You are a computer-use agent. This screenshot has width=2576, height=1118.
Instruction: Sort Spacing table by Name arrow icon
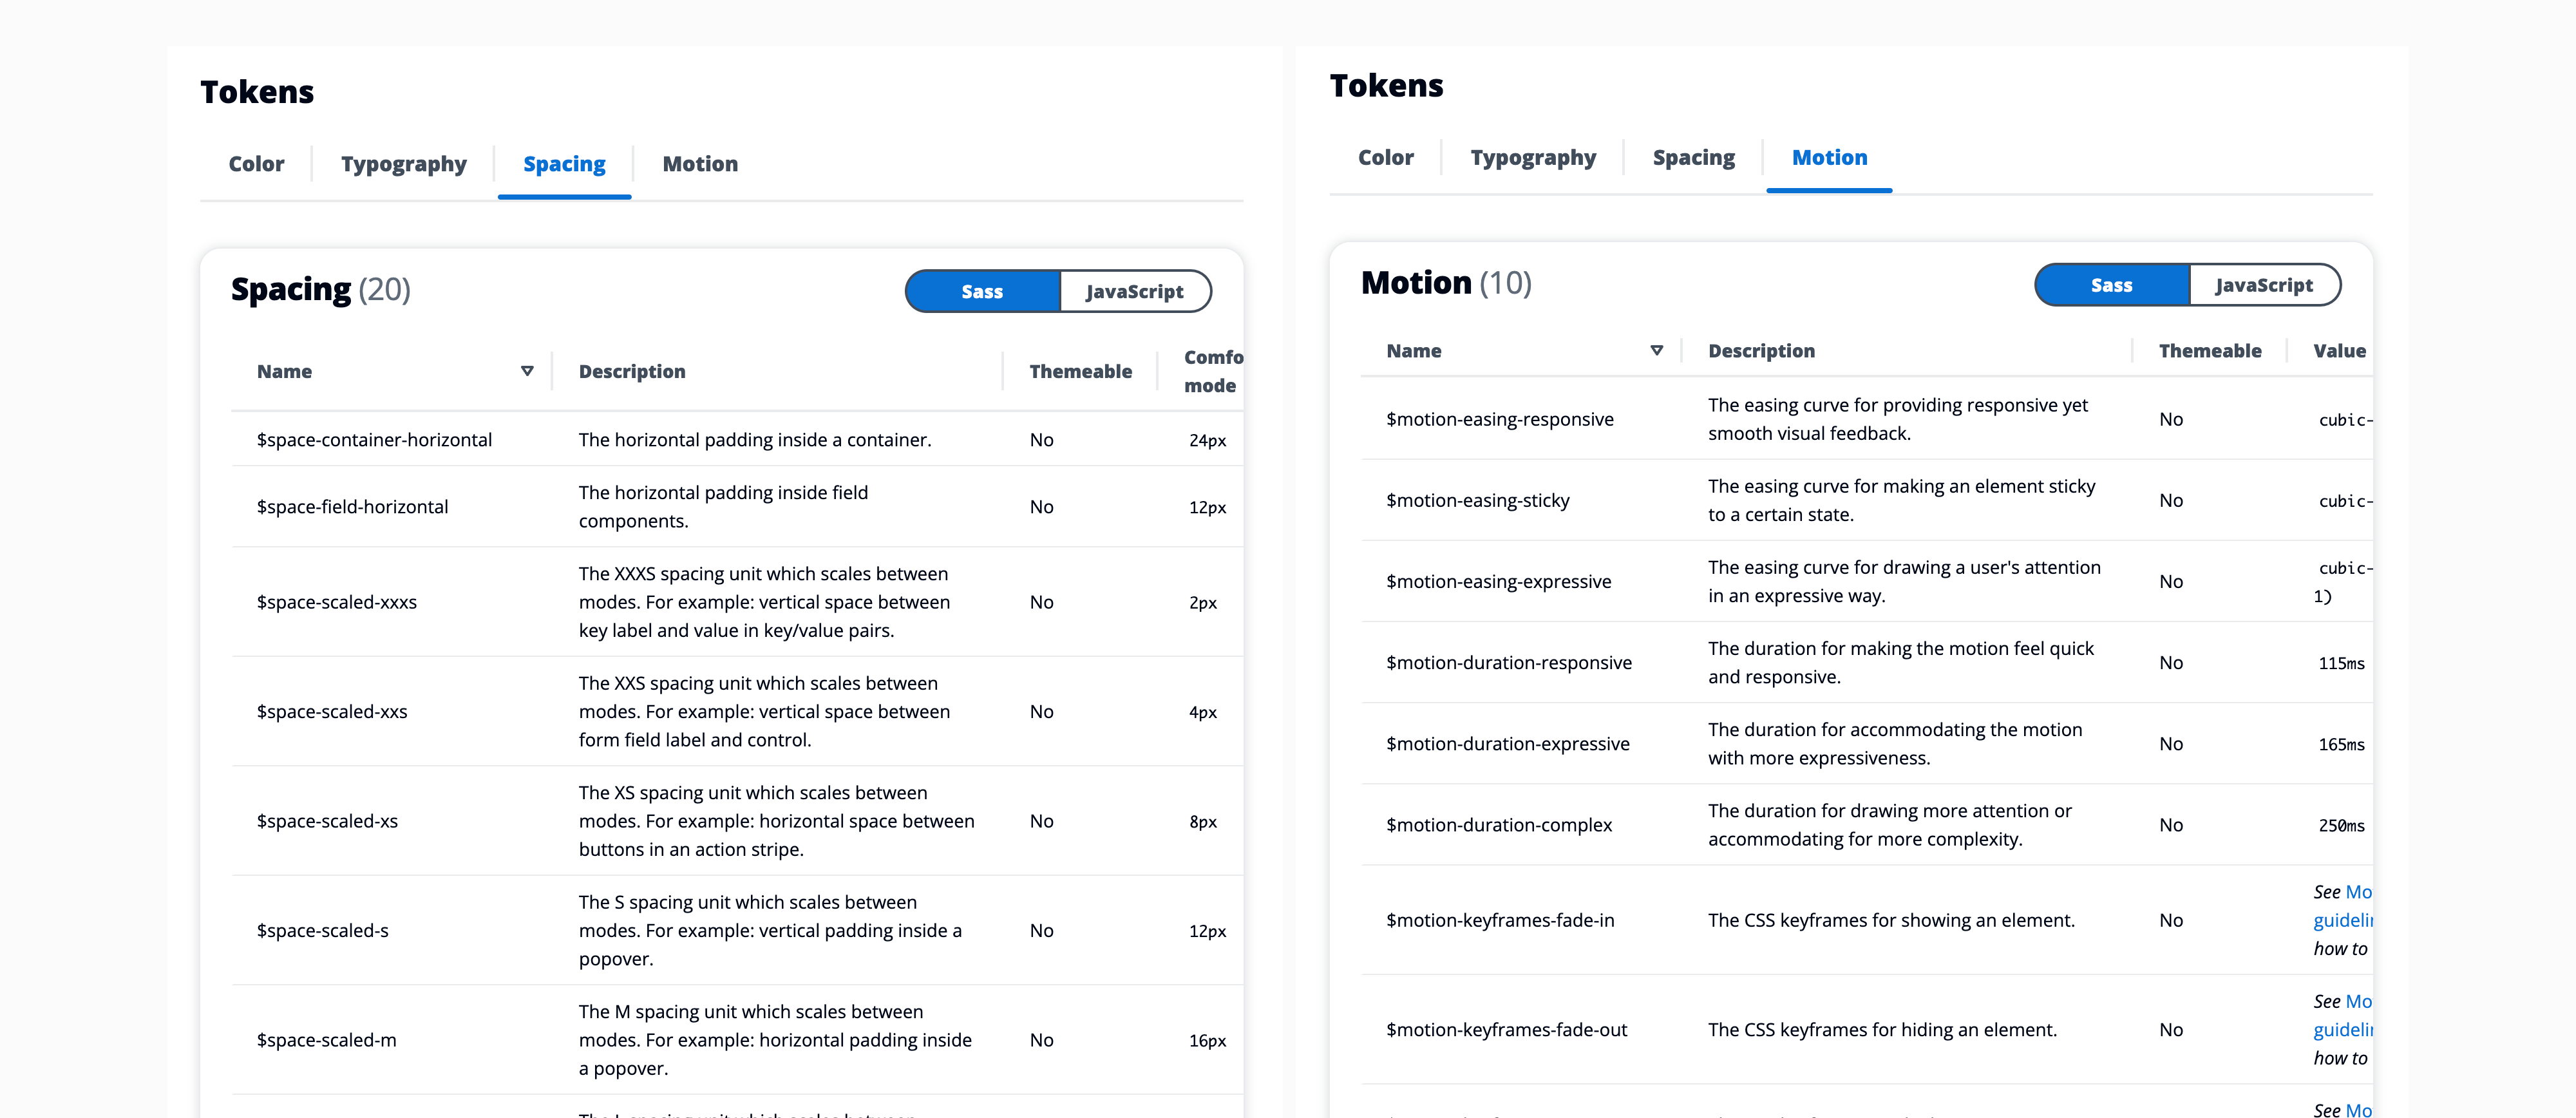pos(527,371)
